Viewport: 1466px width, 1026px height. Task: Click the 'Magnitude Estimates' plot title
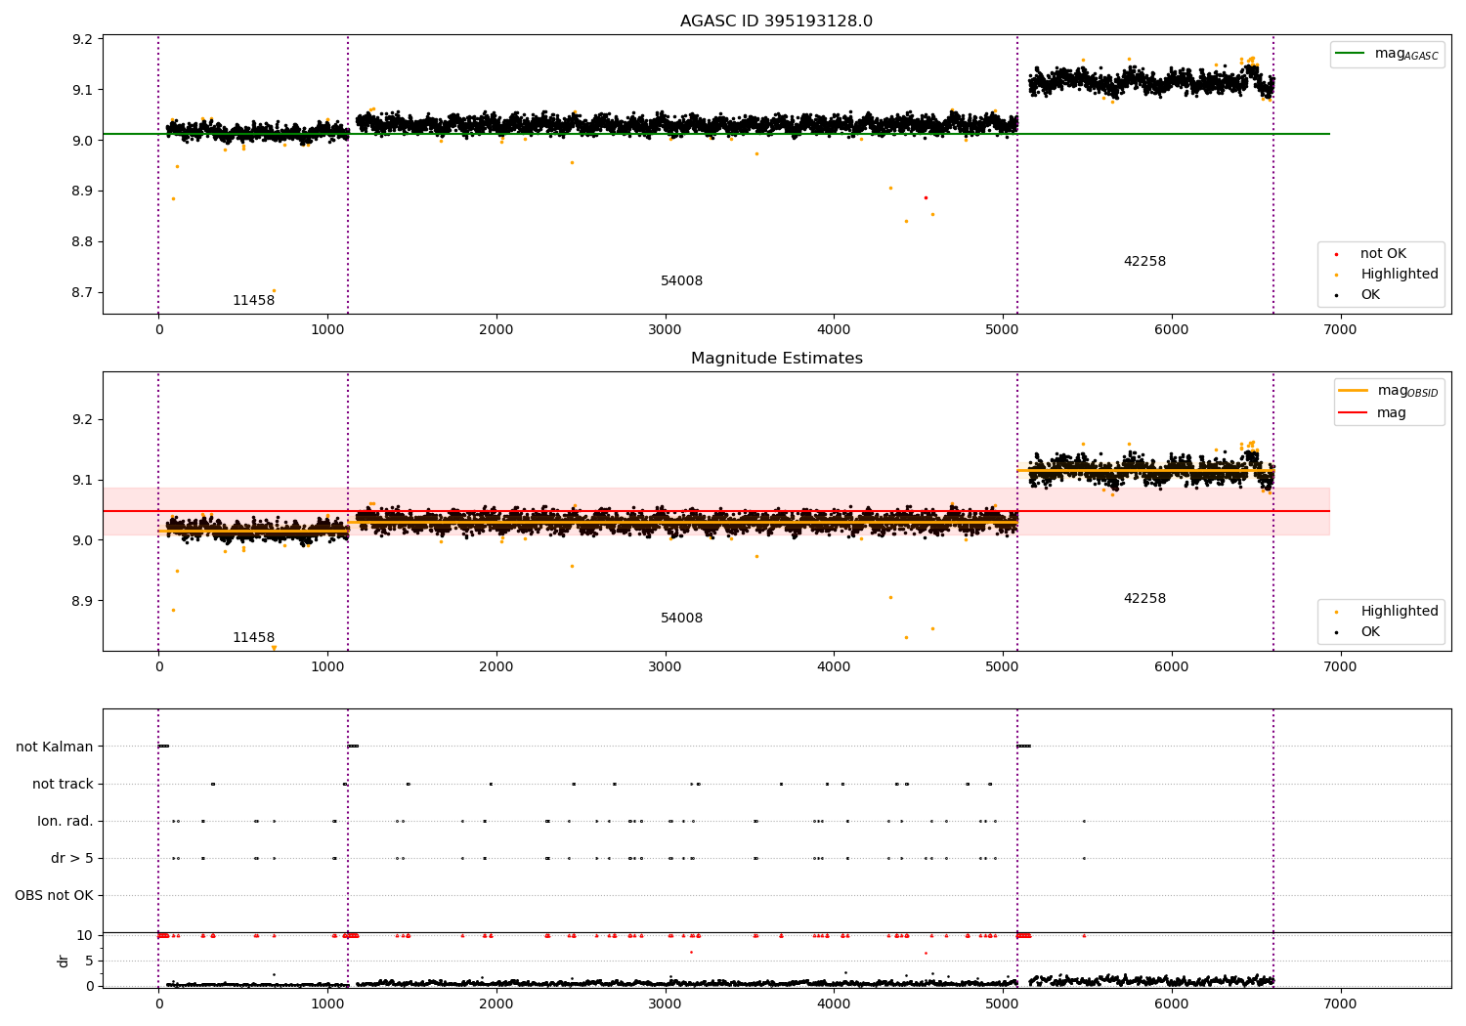point(776,359)
